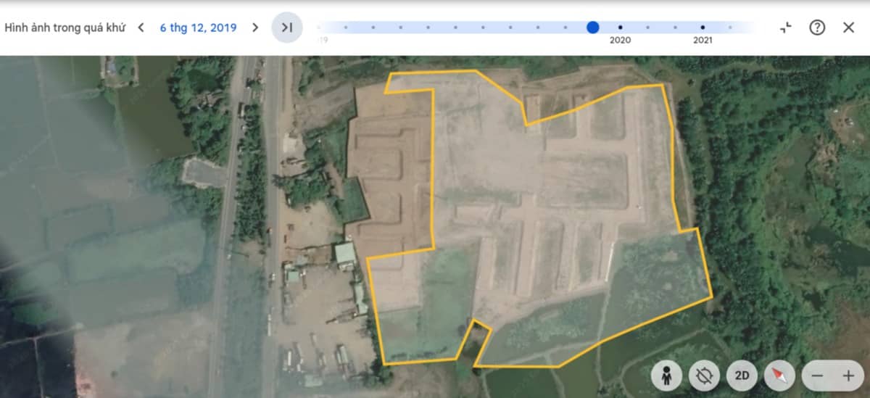The width and height of the screenshot is (870, 398).
Task: Pick the timeline dot just left of blue handle
Action: point(565,28)
